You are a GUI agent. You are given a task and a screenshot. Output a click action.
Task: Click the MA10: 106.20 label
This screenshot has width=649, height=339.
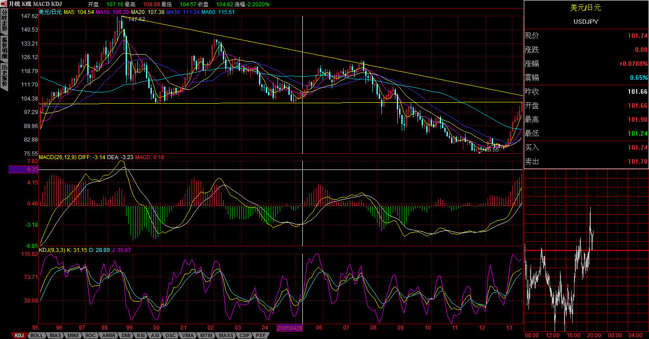point(113,12)
